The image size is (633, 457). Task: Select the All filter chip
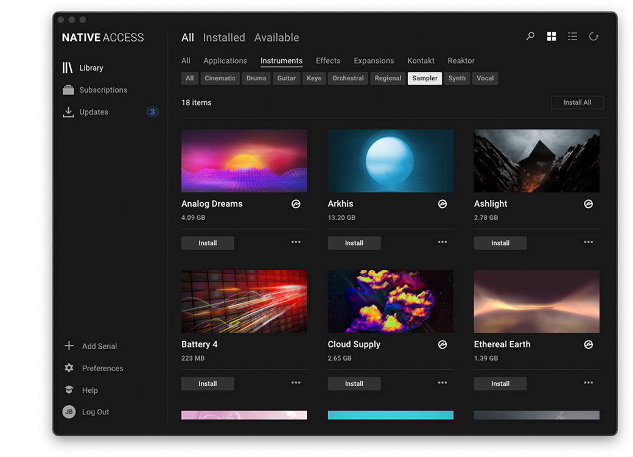coord(190,79)
